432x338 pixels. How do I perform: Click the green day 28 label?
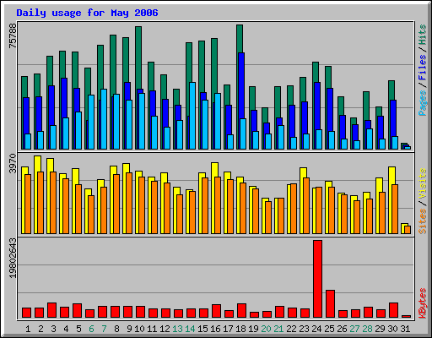[x=367, y=329]
